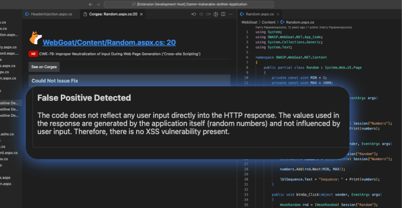Expand the Content breadcrumb segment

click(x=268, y=22)
